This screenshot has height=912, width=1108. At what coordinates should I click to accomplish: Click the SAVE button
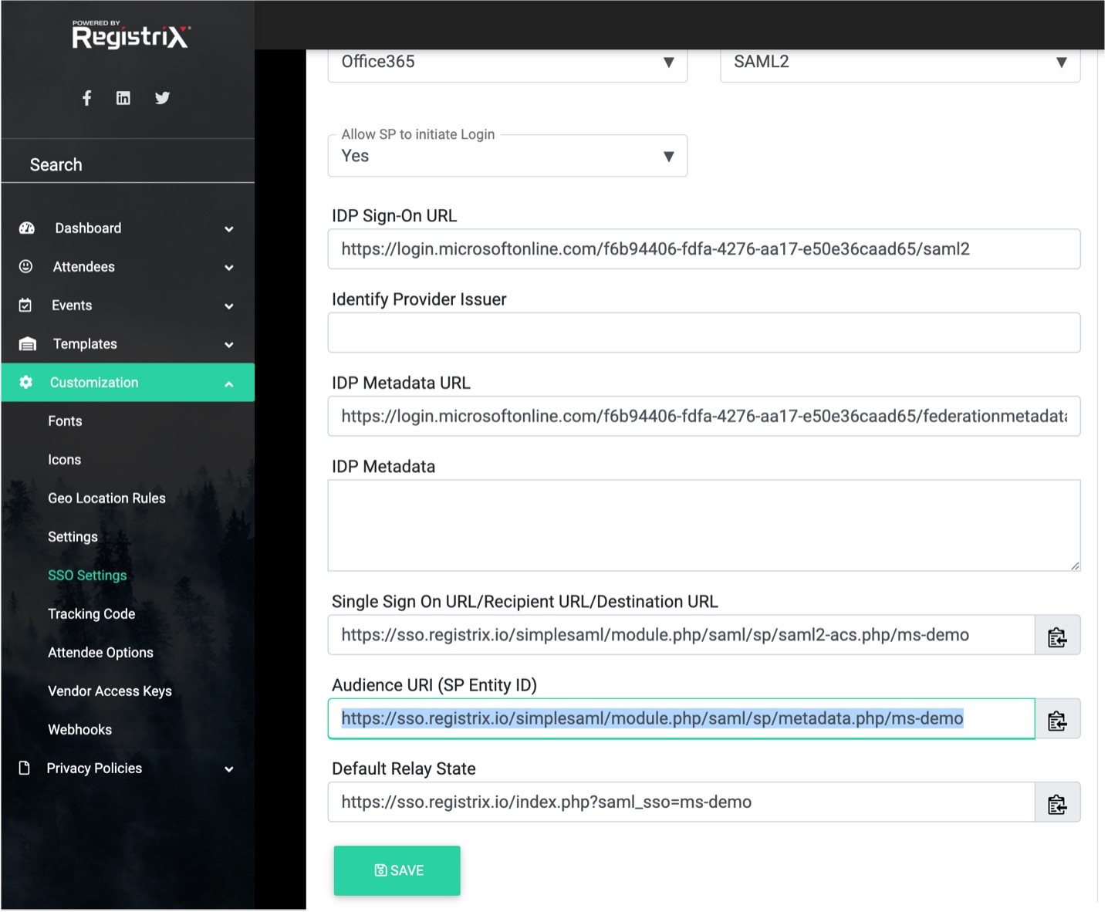pos(397,870)
